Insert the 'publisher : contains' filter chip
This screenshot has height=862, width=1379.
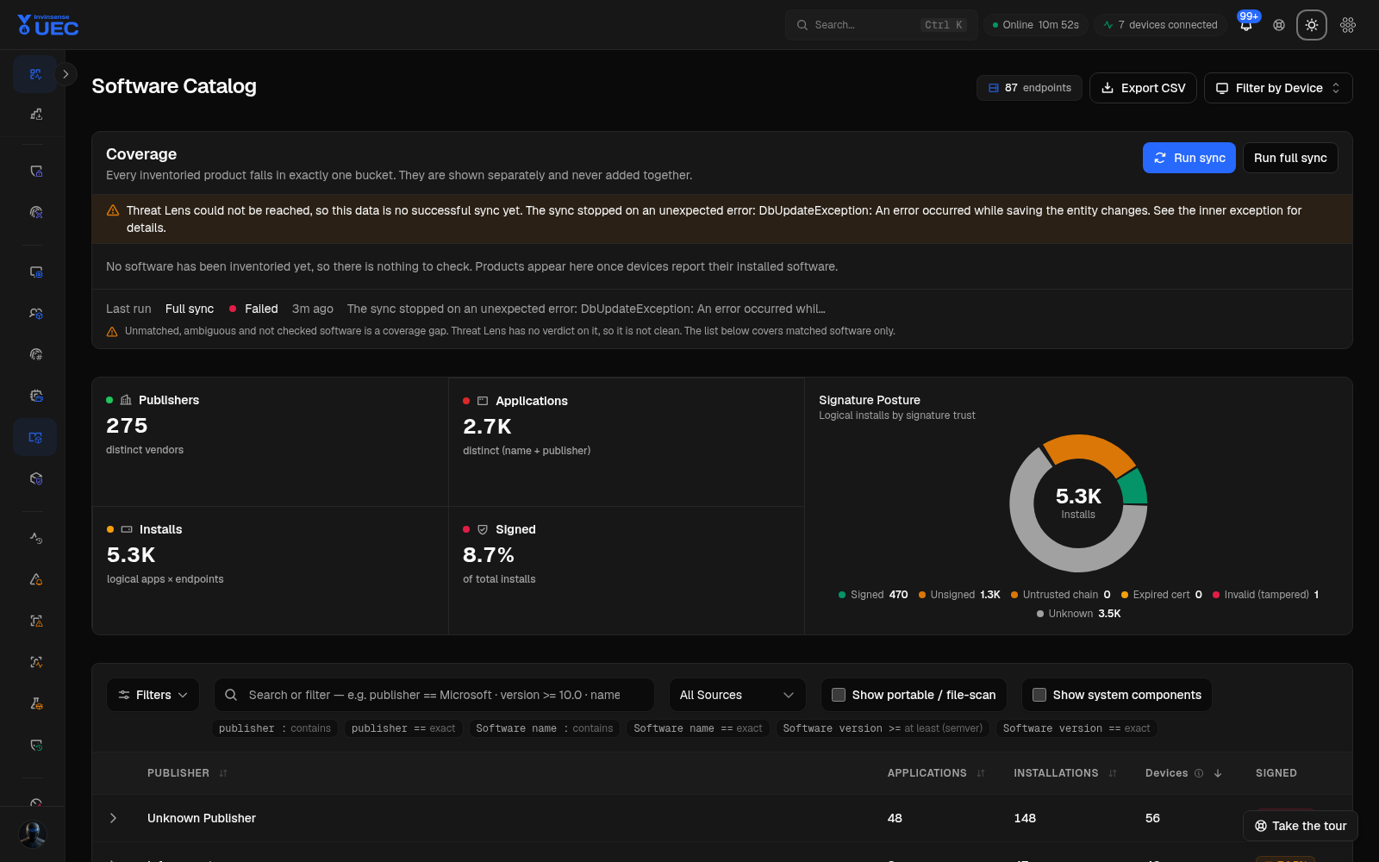pos(275,728)
